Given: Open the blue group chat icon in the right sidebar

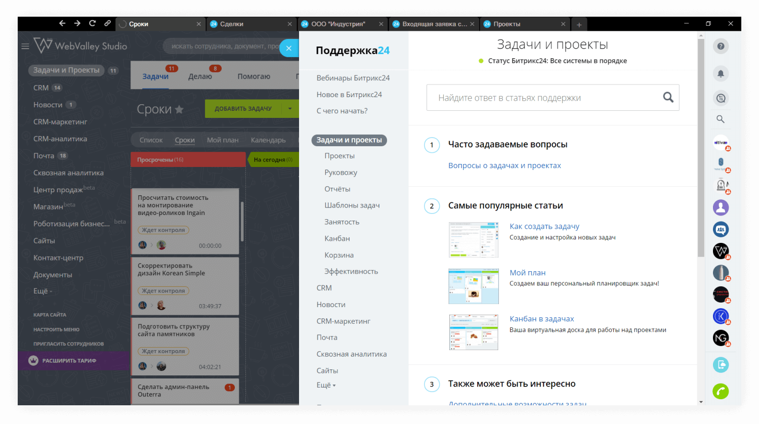Looking at the screenshot, I should click(721, 229).
